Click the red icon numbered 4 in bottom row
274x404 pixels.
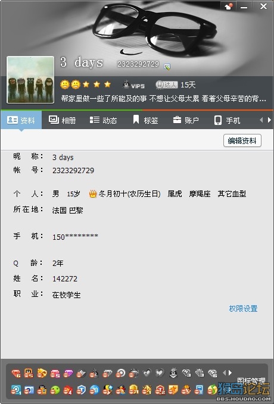[68, 390]
